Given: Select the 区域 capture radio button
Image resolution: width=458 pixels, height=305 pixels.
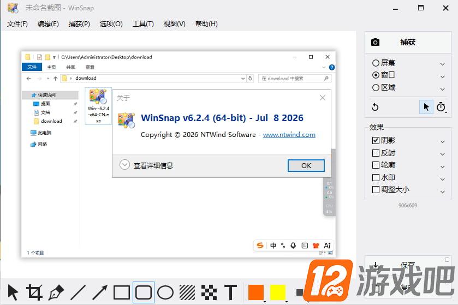Looking at the screenshot, I should coord(376,87).
